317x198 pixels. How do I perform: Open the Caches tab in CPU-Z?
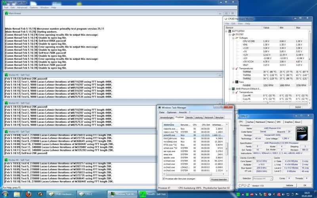(x=250, y=122)
